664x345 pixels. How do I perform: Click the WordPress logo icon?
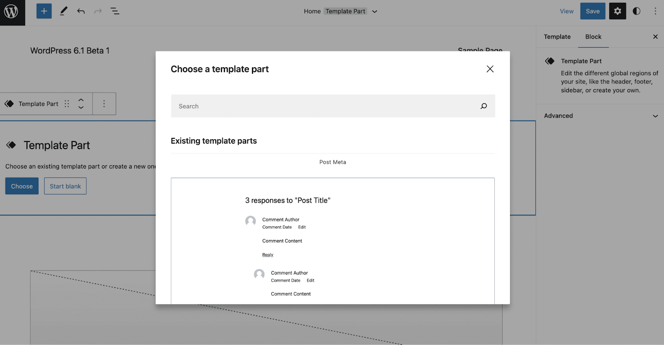click(x=11, y=12)
